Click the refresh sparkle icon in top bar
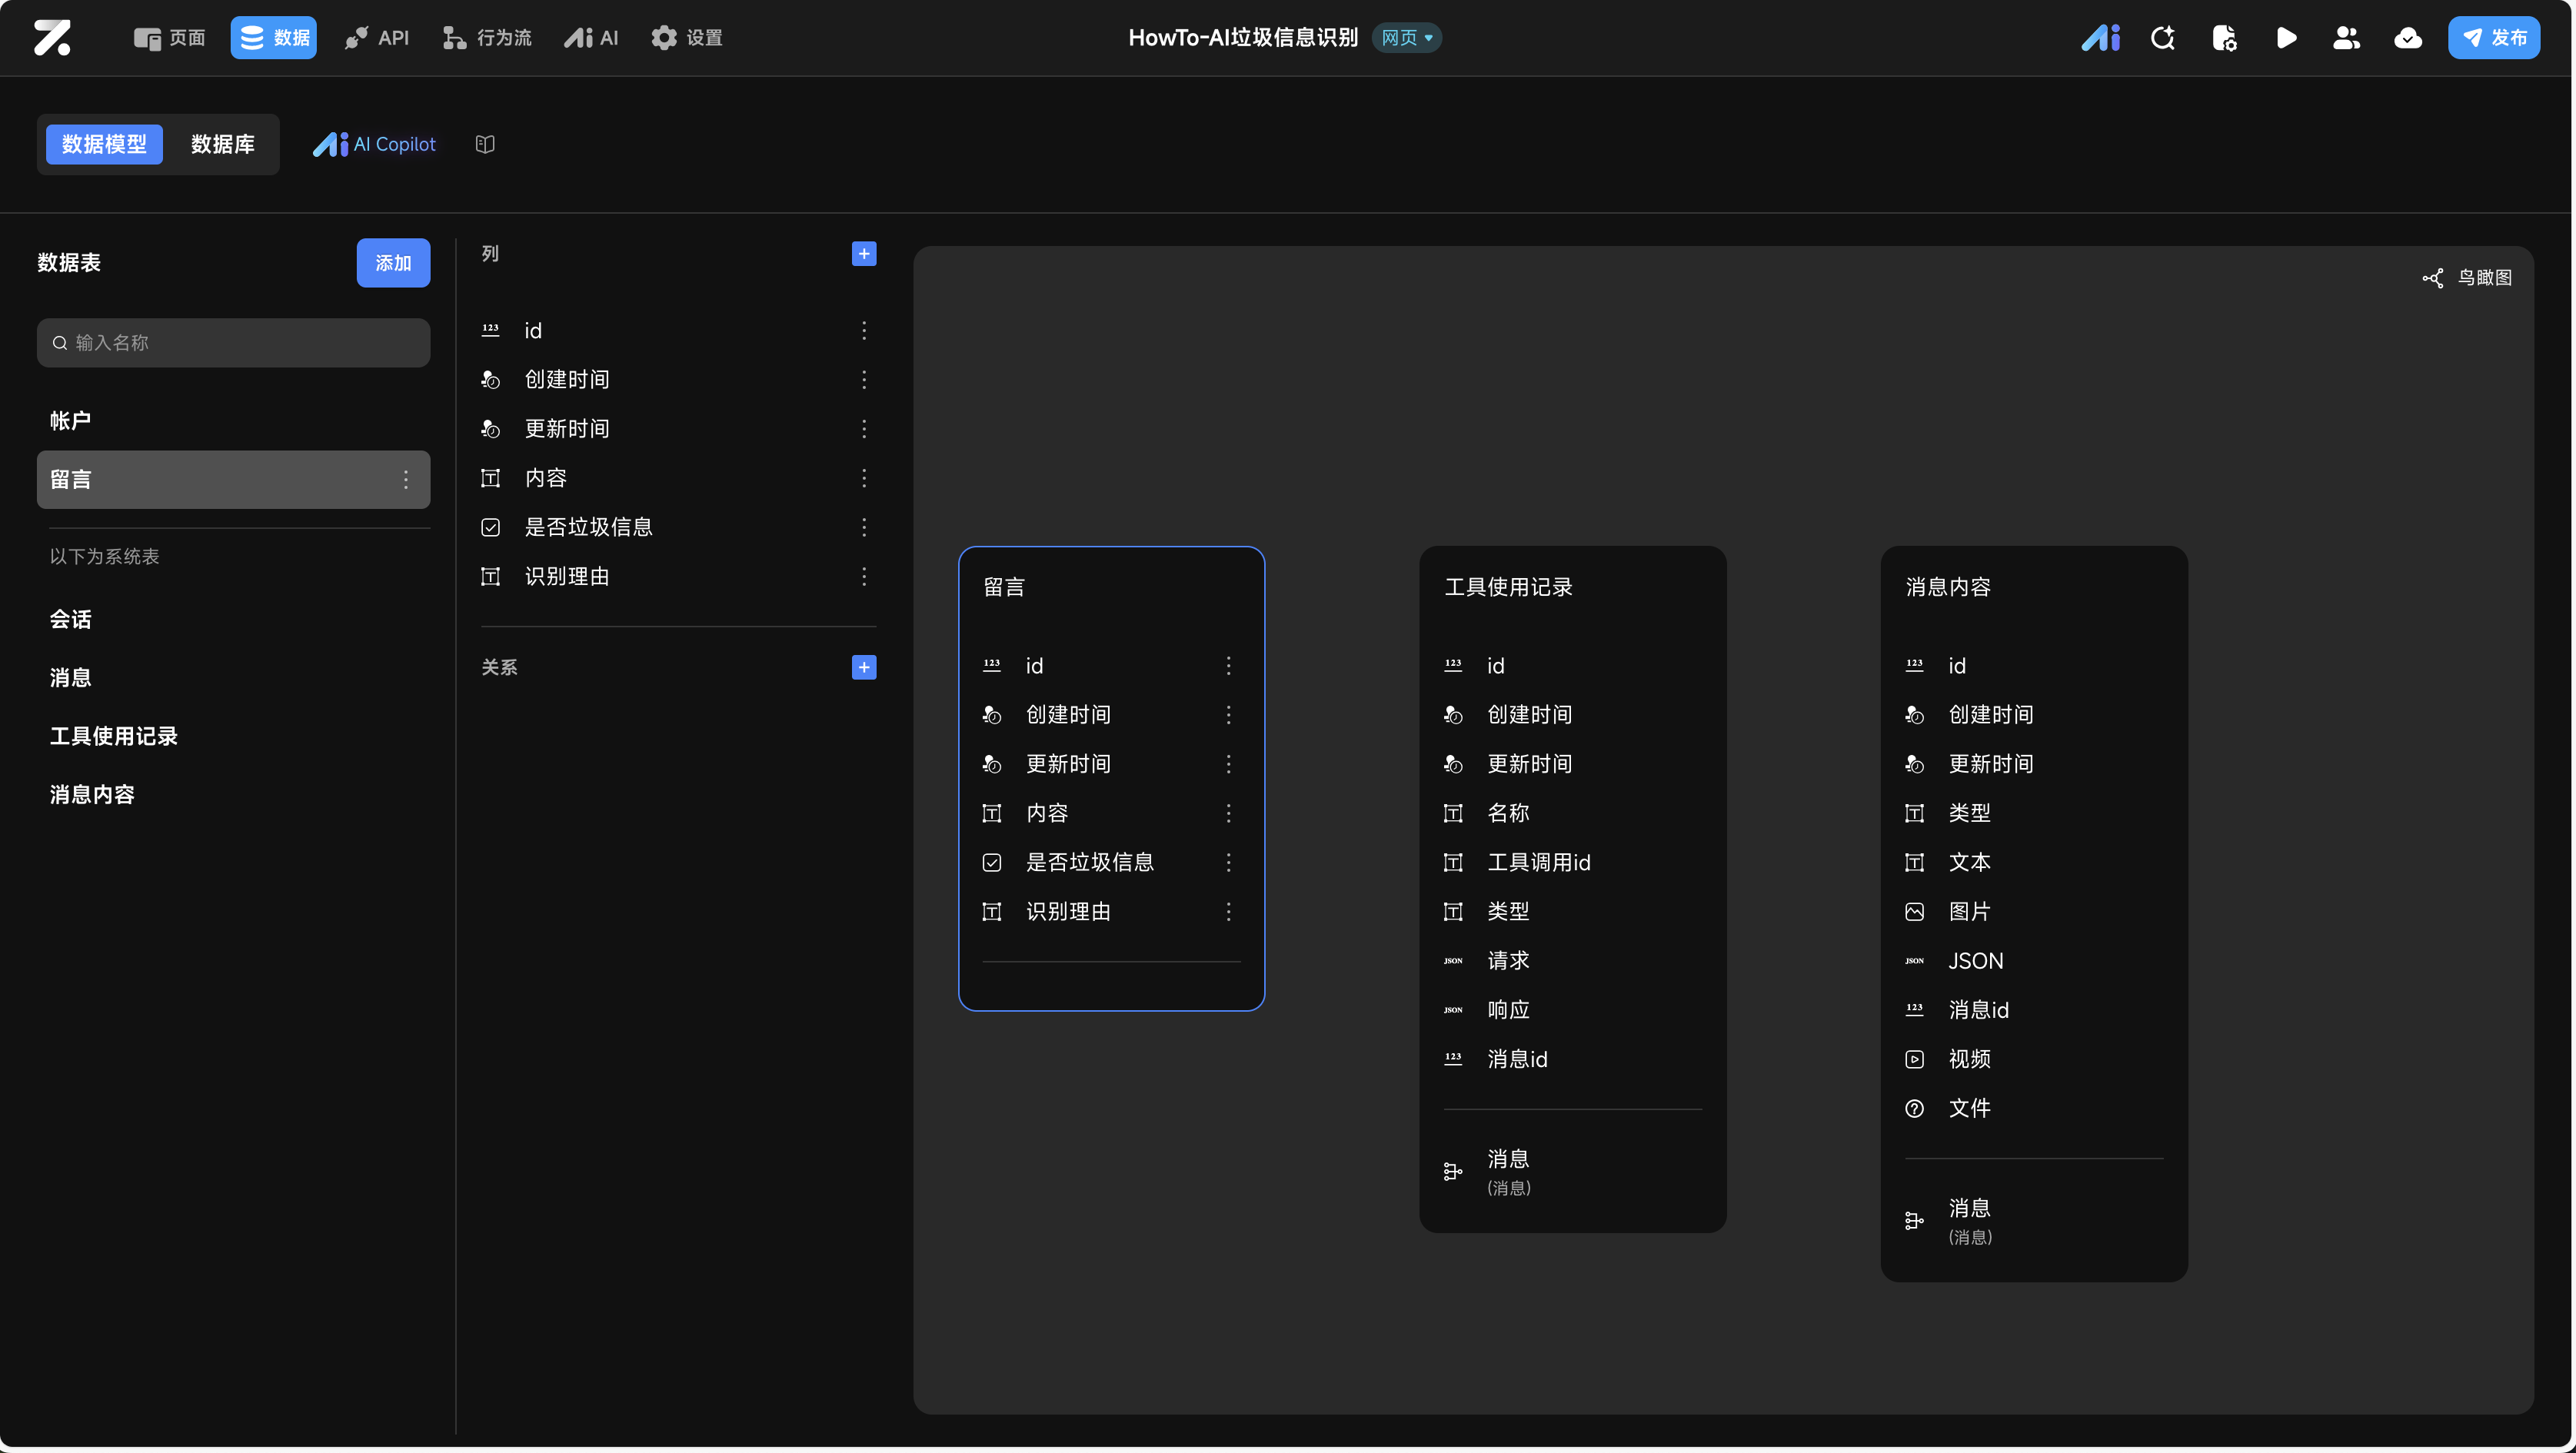The image size is (2576, 1453). coord(2162,38)
